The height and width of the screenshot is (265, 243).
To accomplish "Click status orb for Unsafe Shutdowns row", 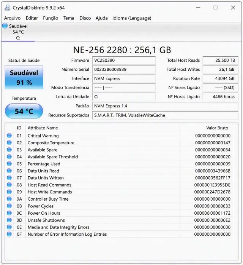I will click(x=9, y=220).
